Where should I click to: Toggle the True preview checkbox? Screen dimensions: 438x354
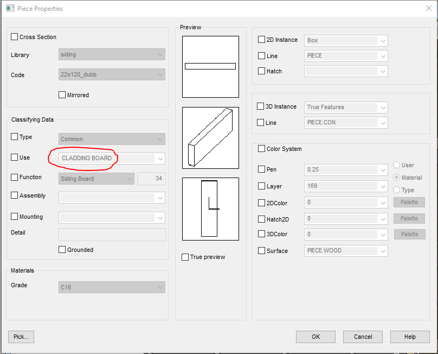pyautogui.click(x=185, y=257)
